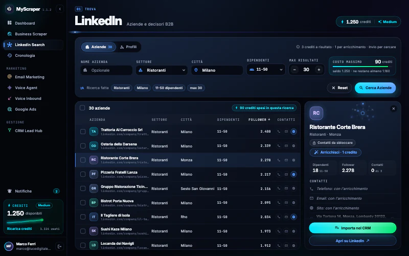The image size is (409, 256).
Task: Click the phone icon in Osteria della Darsena row
Action: click(279, 146)
